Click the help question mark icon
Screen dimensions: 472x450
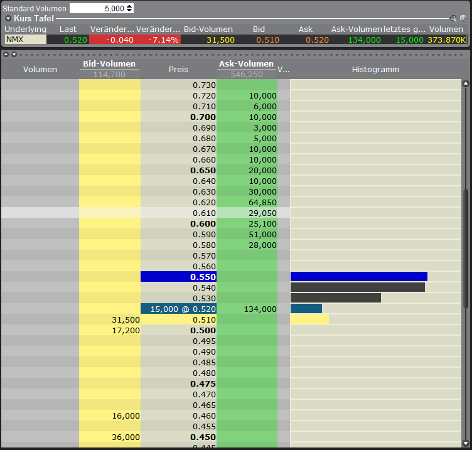tap(463, 19)
